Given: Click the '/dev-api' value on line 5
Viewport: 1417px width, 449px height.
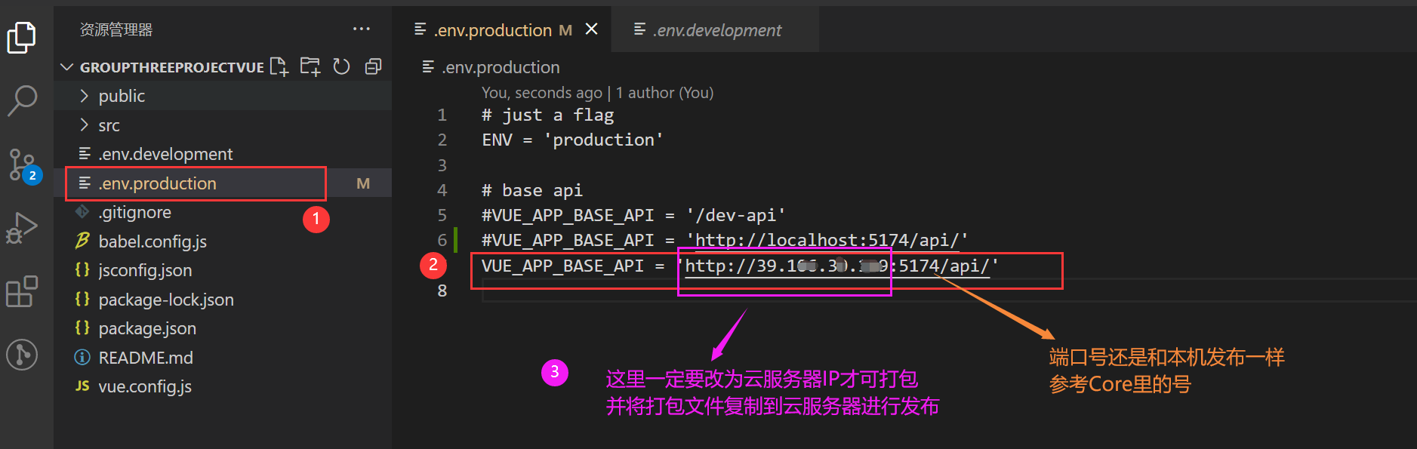Looking at the screenshot, I should point(735,215).
